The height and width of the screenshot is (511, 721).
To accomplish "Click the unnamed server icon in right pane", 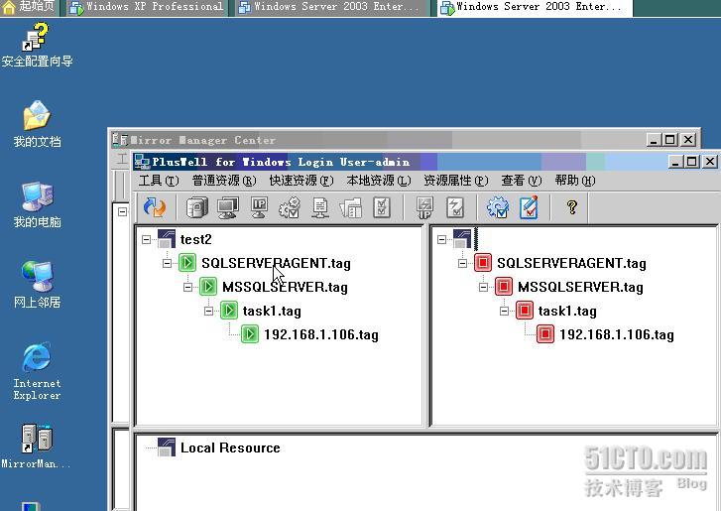I will (462, 239).
